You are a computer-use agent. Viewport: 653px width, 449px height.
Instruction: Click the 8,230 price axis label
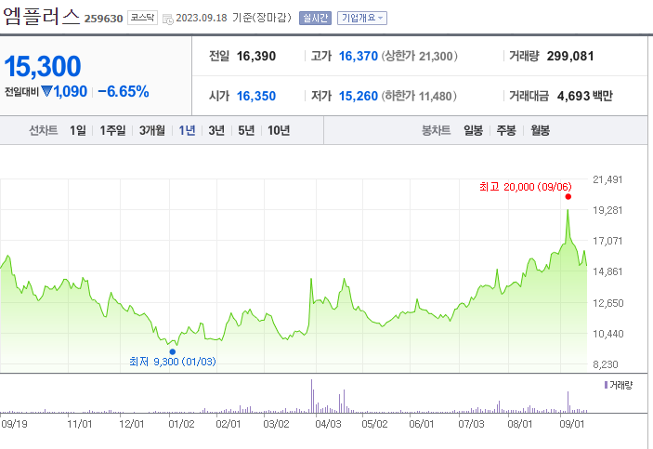pyautogui.click(x=606, y=364)
